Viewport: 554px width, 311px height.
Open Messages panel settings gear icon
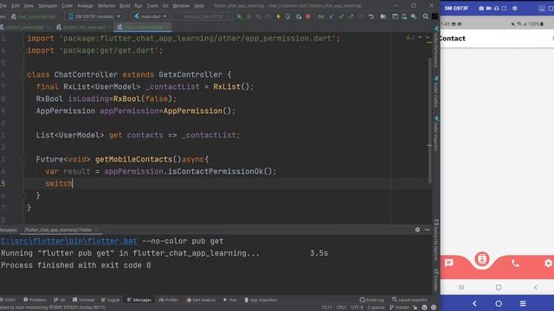[x=417, y=230]
